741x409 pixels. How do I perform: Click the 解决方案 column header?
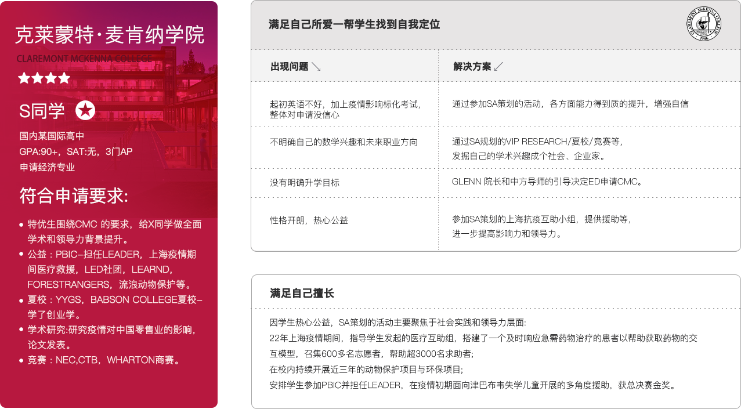(472, 67)
